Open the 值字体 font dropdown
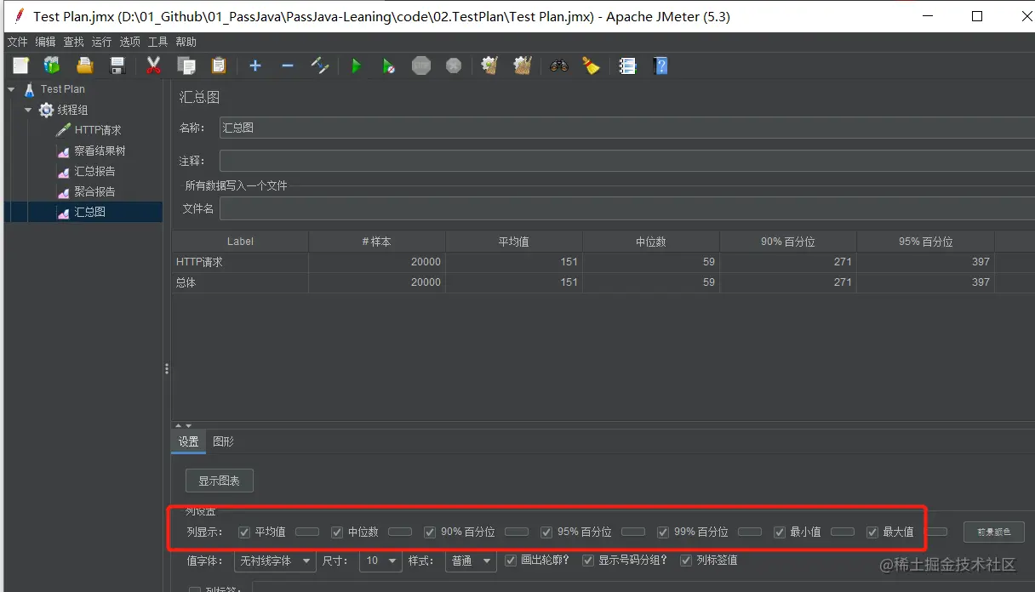 click(273, 561)
